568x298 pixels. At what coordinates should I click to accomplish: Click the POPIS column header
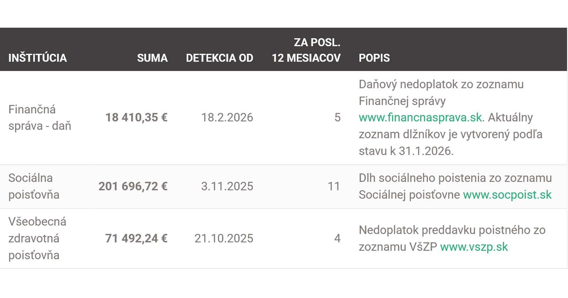pyautogui.click(x=374, y=58)
